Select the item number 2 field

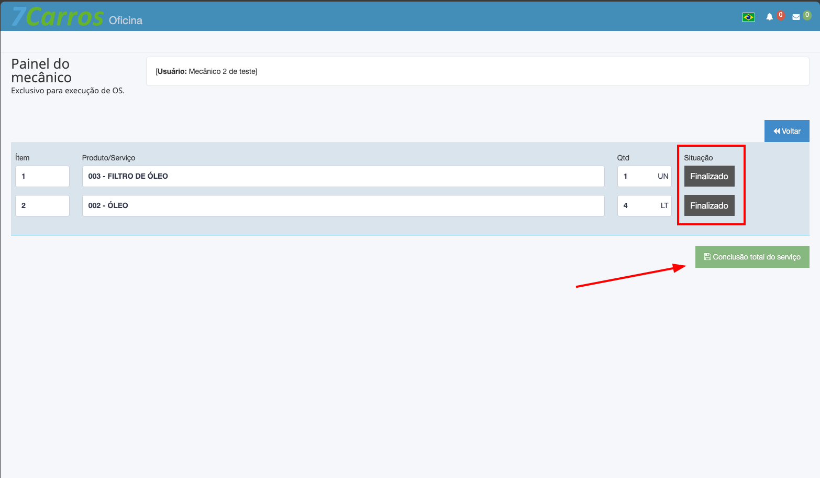(42, 205)
